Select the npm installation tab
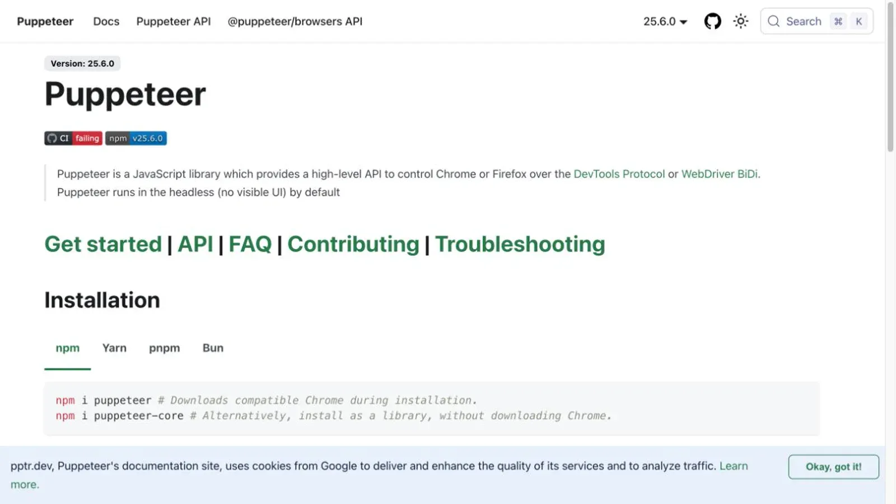896x504 pixels. point(68,348)
